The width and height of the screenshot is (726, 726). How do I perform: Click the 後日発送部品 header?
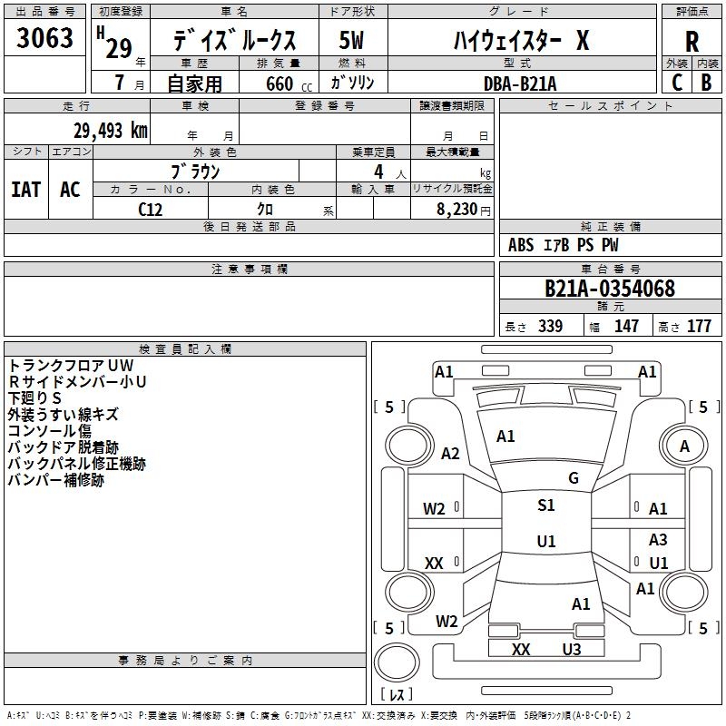point(249,226)
